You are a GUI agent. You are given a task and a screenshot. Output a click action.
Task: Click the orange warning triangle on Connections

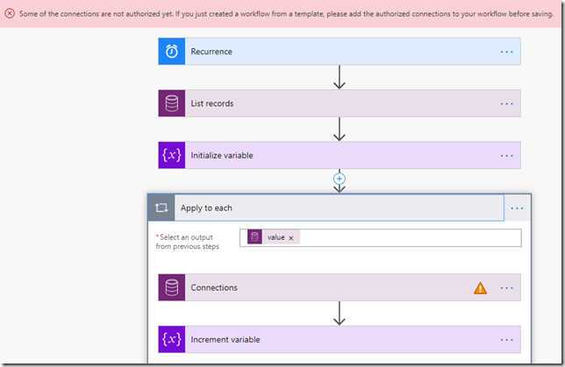pos(480,288)
